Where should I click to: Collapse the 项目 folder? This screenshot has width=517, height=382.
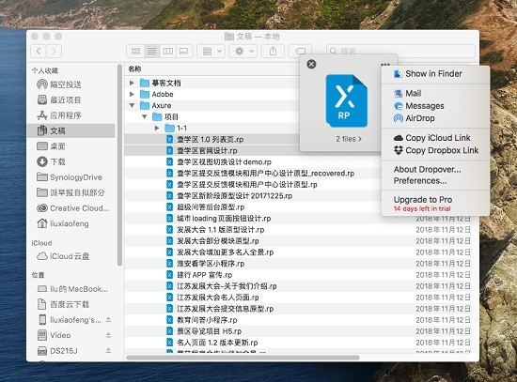(x=145, y=116)
